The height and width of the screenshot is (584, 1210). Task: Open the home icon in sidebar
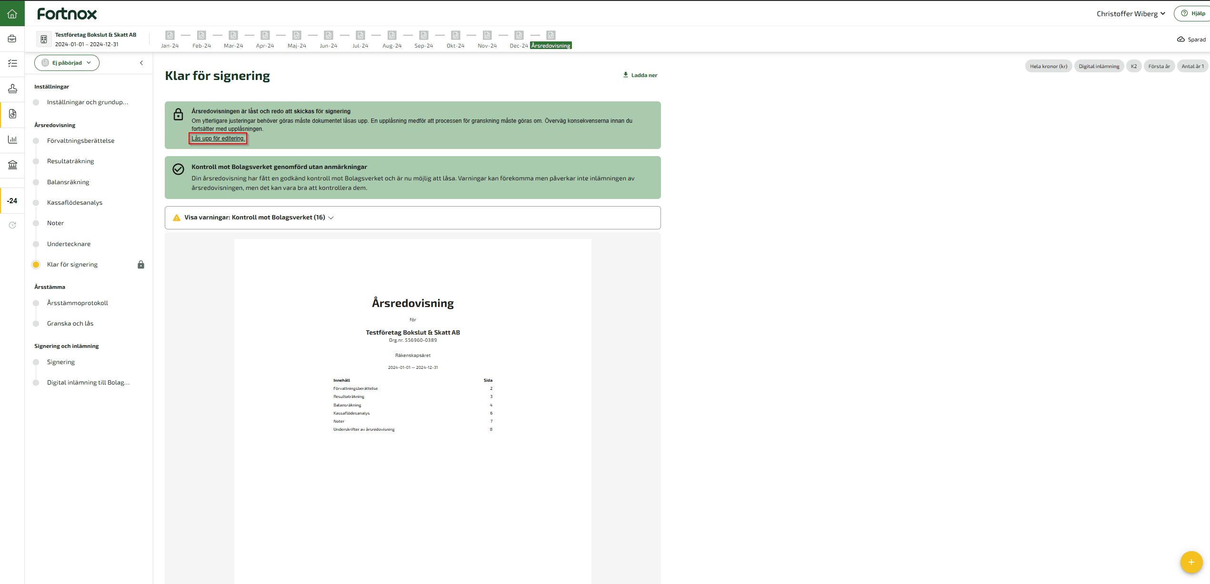pyautogui.click(x=12, y=14)
